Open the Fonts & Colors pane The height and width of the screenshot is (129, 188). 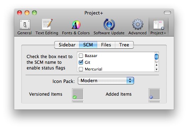[x=76, y=27]
